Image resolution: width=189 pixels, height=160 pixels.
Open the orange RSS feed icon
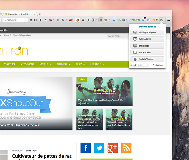tap(126, 148)
